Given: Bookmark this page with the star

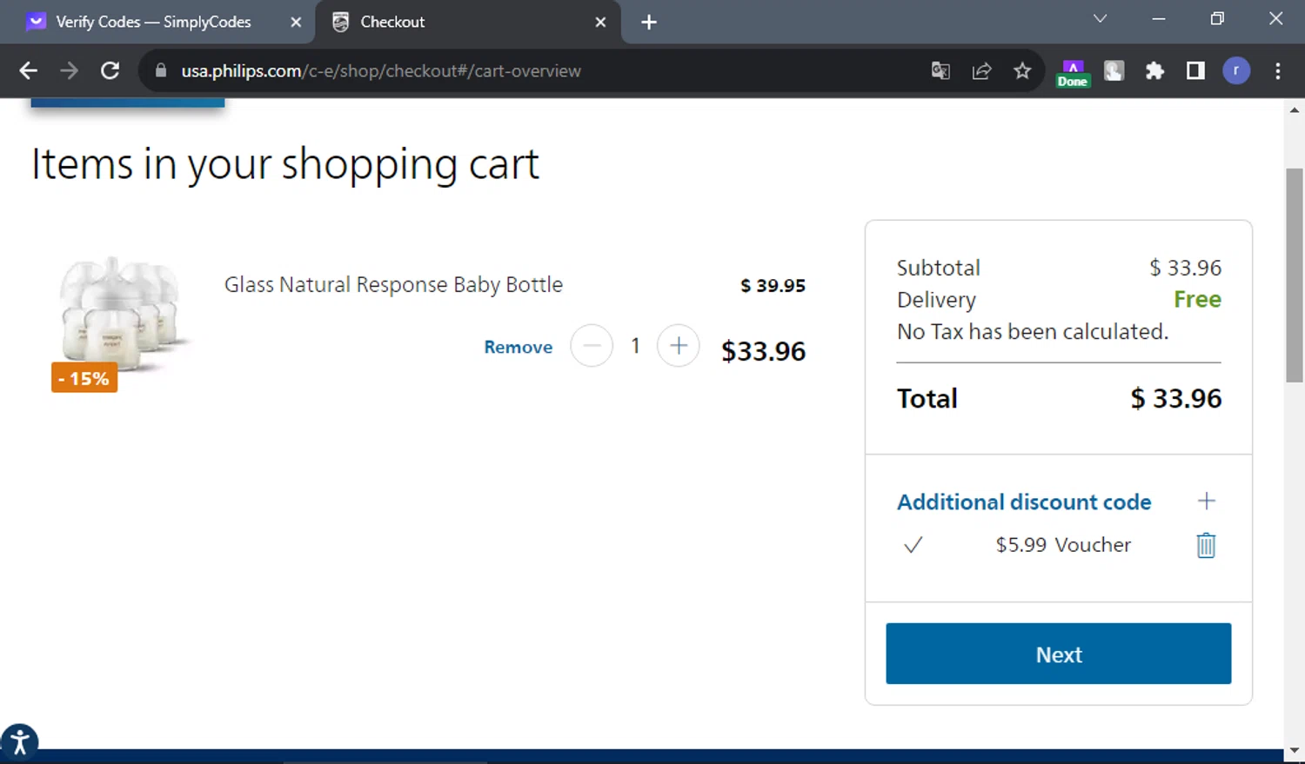Looking at the screenshot, I should 1022,70.
